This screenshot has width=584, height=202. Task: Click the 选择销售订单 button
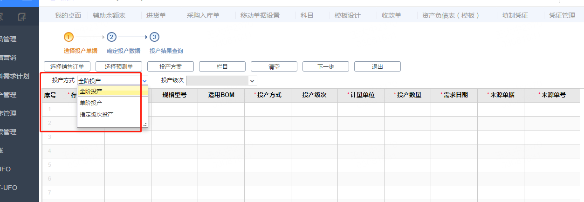tap(67, 66)
